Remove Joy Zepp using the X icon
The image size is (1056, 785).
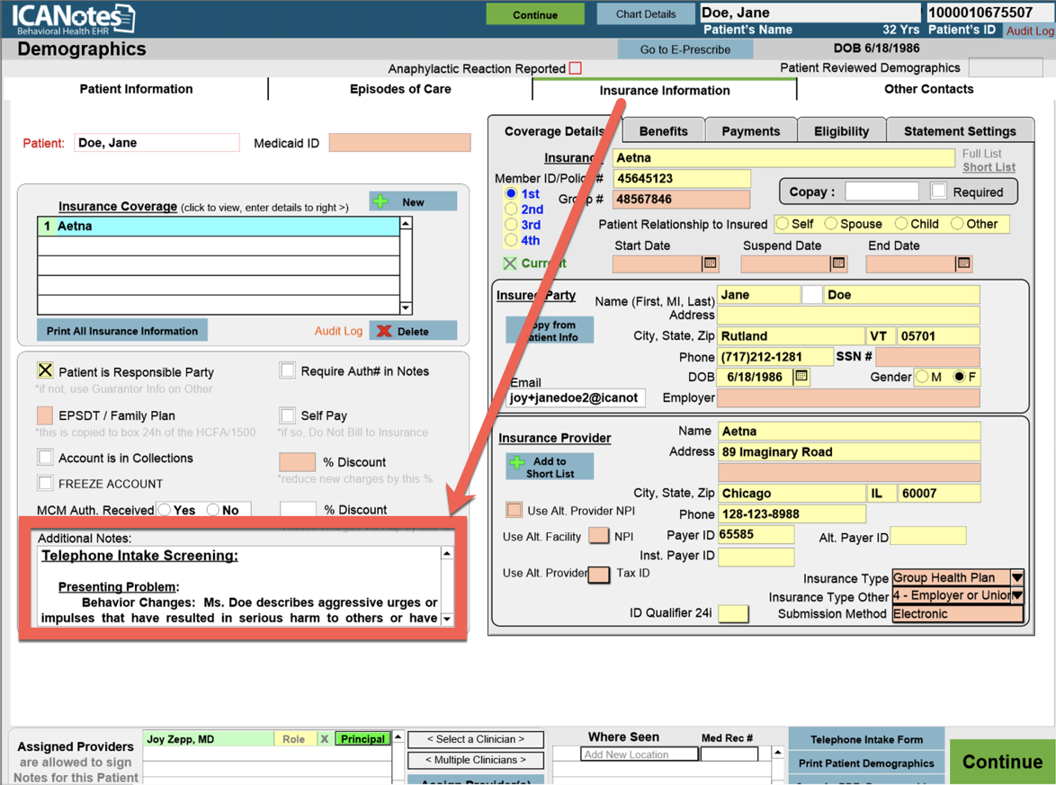325,739
